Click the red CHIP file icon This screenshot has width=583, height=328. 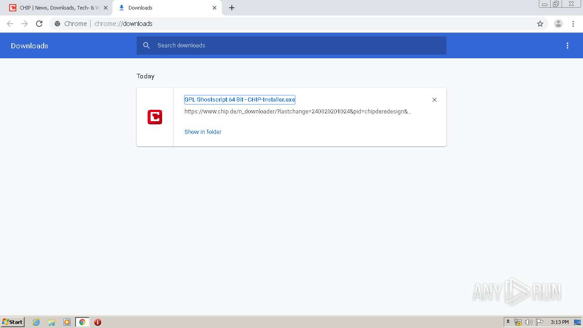(x=155, y=117)
